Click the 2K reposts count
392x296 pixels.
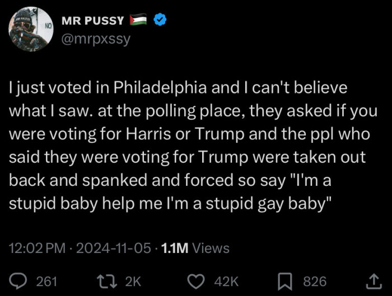pyautogui.click(x=133, y=281)
